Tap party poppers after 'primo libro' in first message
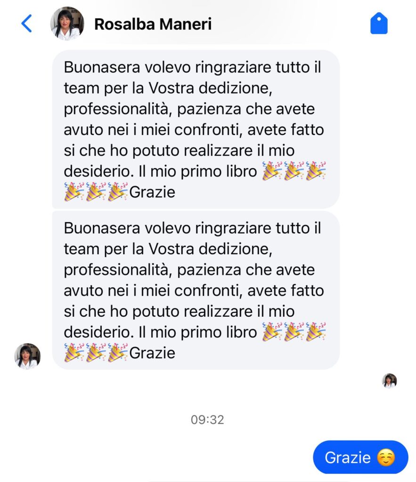This screenshot has width=416, height=482. [x=294, y=171]
